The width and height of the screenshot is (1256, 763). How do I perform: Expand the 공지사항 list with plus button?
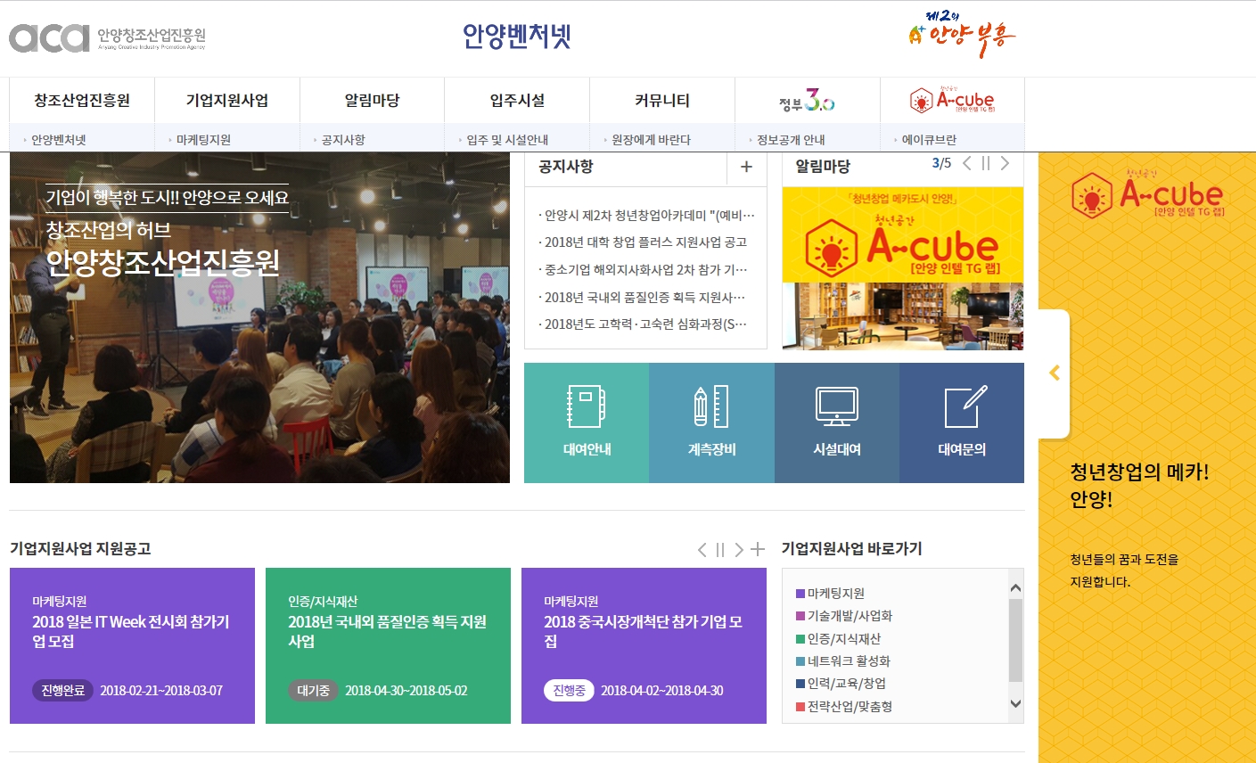coord(746,167)
